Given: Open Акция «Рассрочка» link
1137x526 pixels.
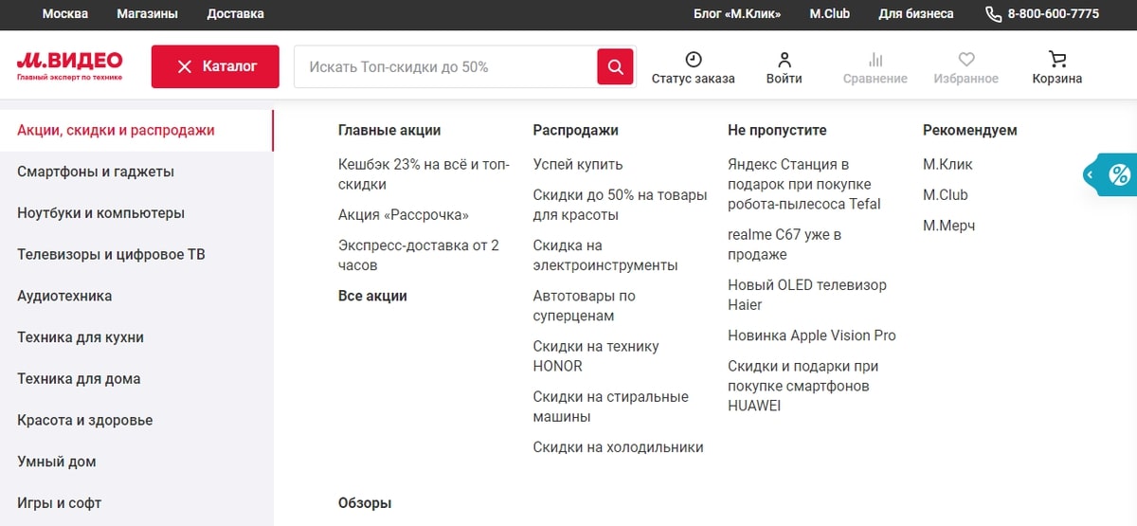Looking at the screenshot, I should [x=403, y=215].
